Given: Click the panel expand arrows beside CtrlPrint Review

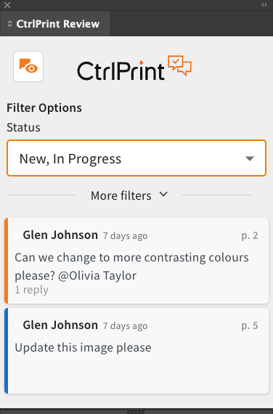Looking at the screenshot, I should click(x=9, y=24).
